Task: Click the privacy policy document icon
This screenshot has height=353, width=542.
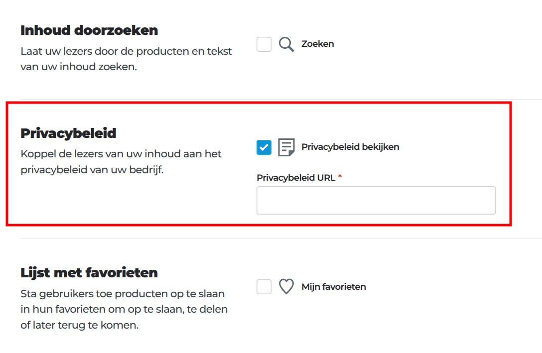Action: coord(286,147)
